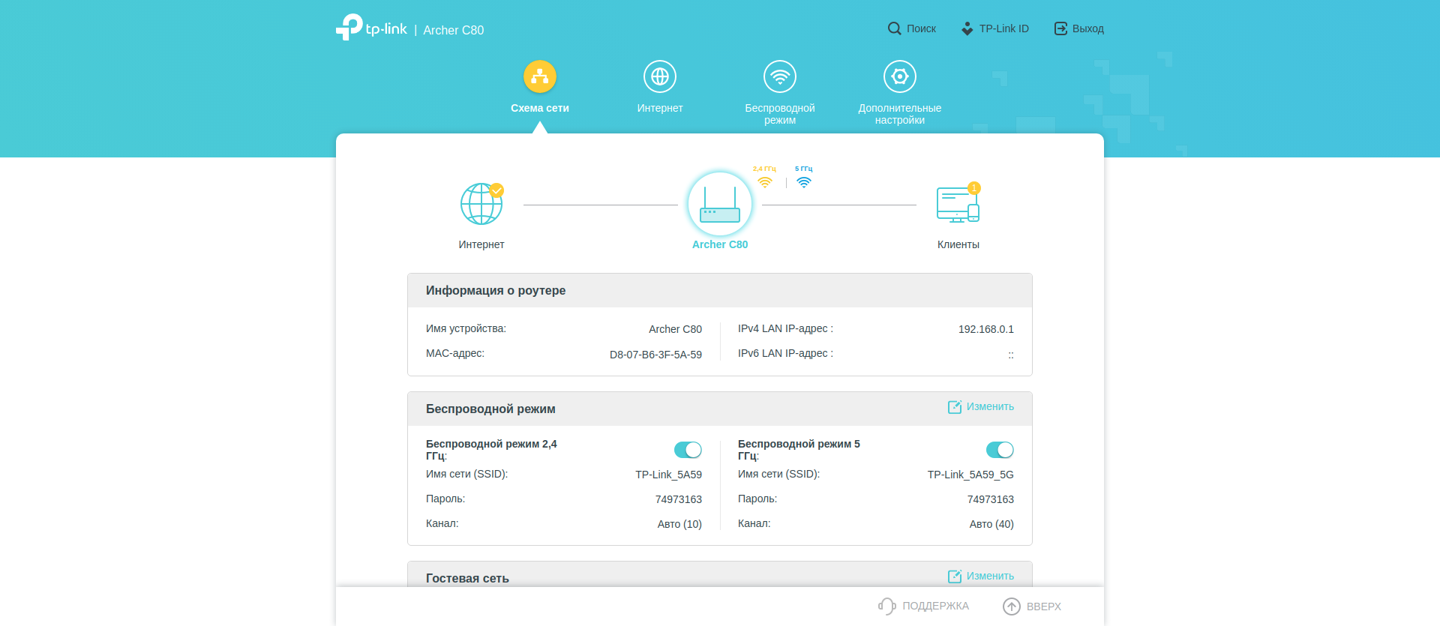This screenshot has height=626, width=1440.
Task: Select the Клиенты devices icon
Action: 958,205
